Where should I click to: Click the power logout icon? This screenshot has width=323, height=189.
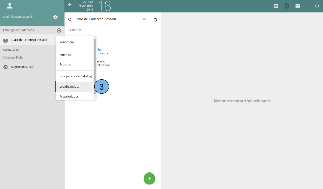pyautogui.click(x=317, y=6)
